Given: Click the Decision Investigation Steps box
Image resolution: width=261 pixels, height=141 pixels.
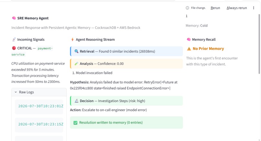Looking at the screenshot, I should point(127,101).
